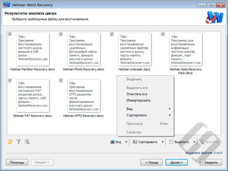This screenshot has height=171, width=228.
Task: Close window with title bar X button
Action: (x=221, y=5)
